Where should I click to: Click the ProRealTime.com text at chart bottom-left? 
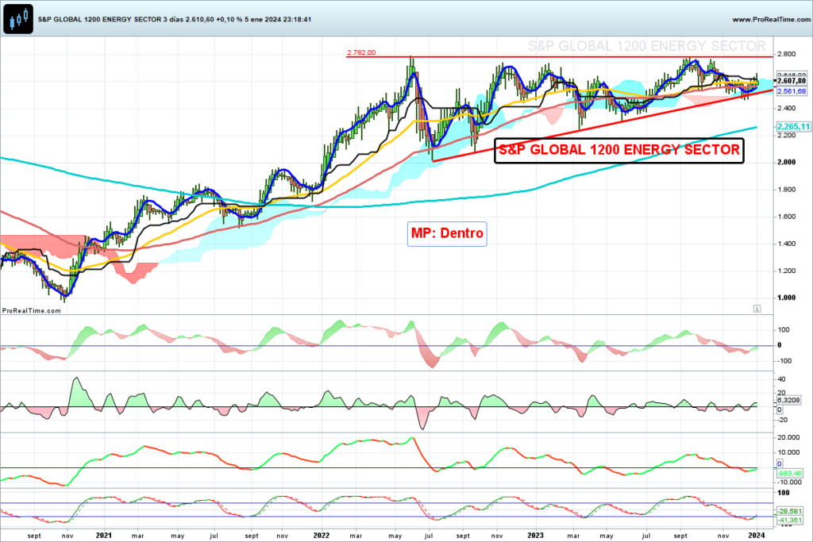[x=31, y=311]
